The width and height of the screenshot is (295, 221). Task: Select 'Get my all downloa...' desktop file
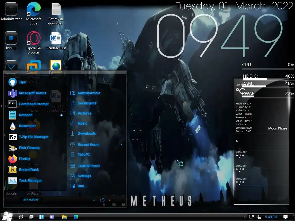click(x=56, y=14)
